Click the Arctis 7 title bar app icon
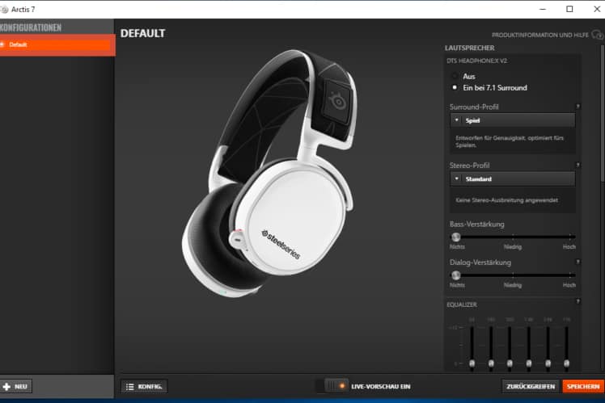This screenshot has height=403, width=605. coord(3,9)
